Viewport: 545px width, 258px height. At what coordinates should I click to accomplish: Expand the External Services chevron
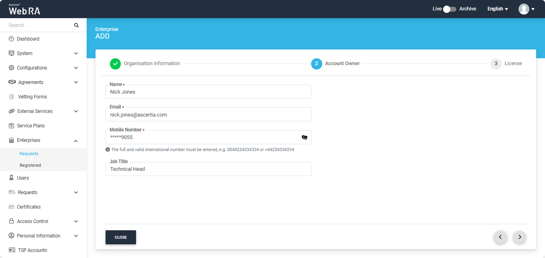pyautogui.click(x=76, y=111)
